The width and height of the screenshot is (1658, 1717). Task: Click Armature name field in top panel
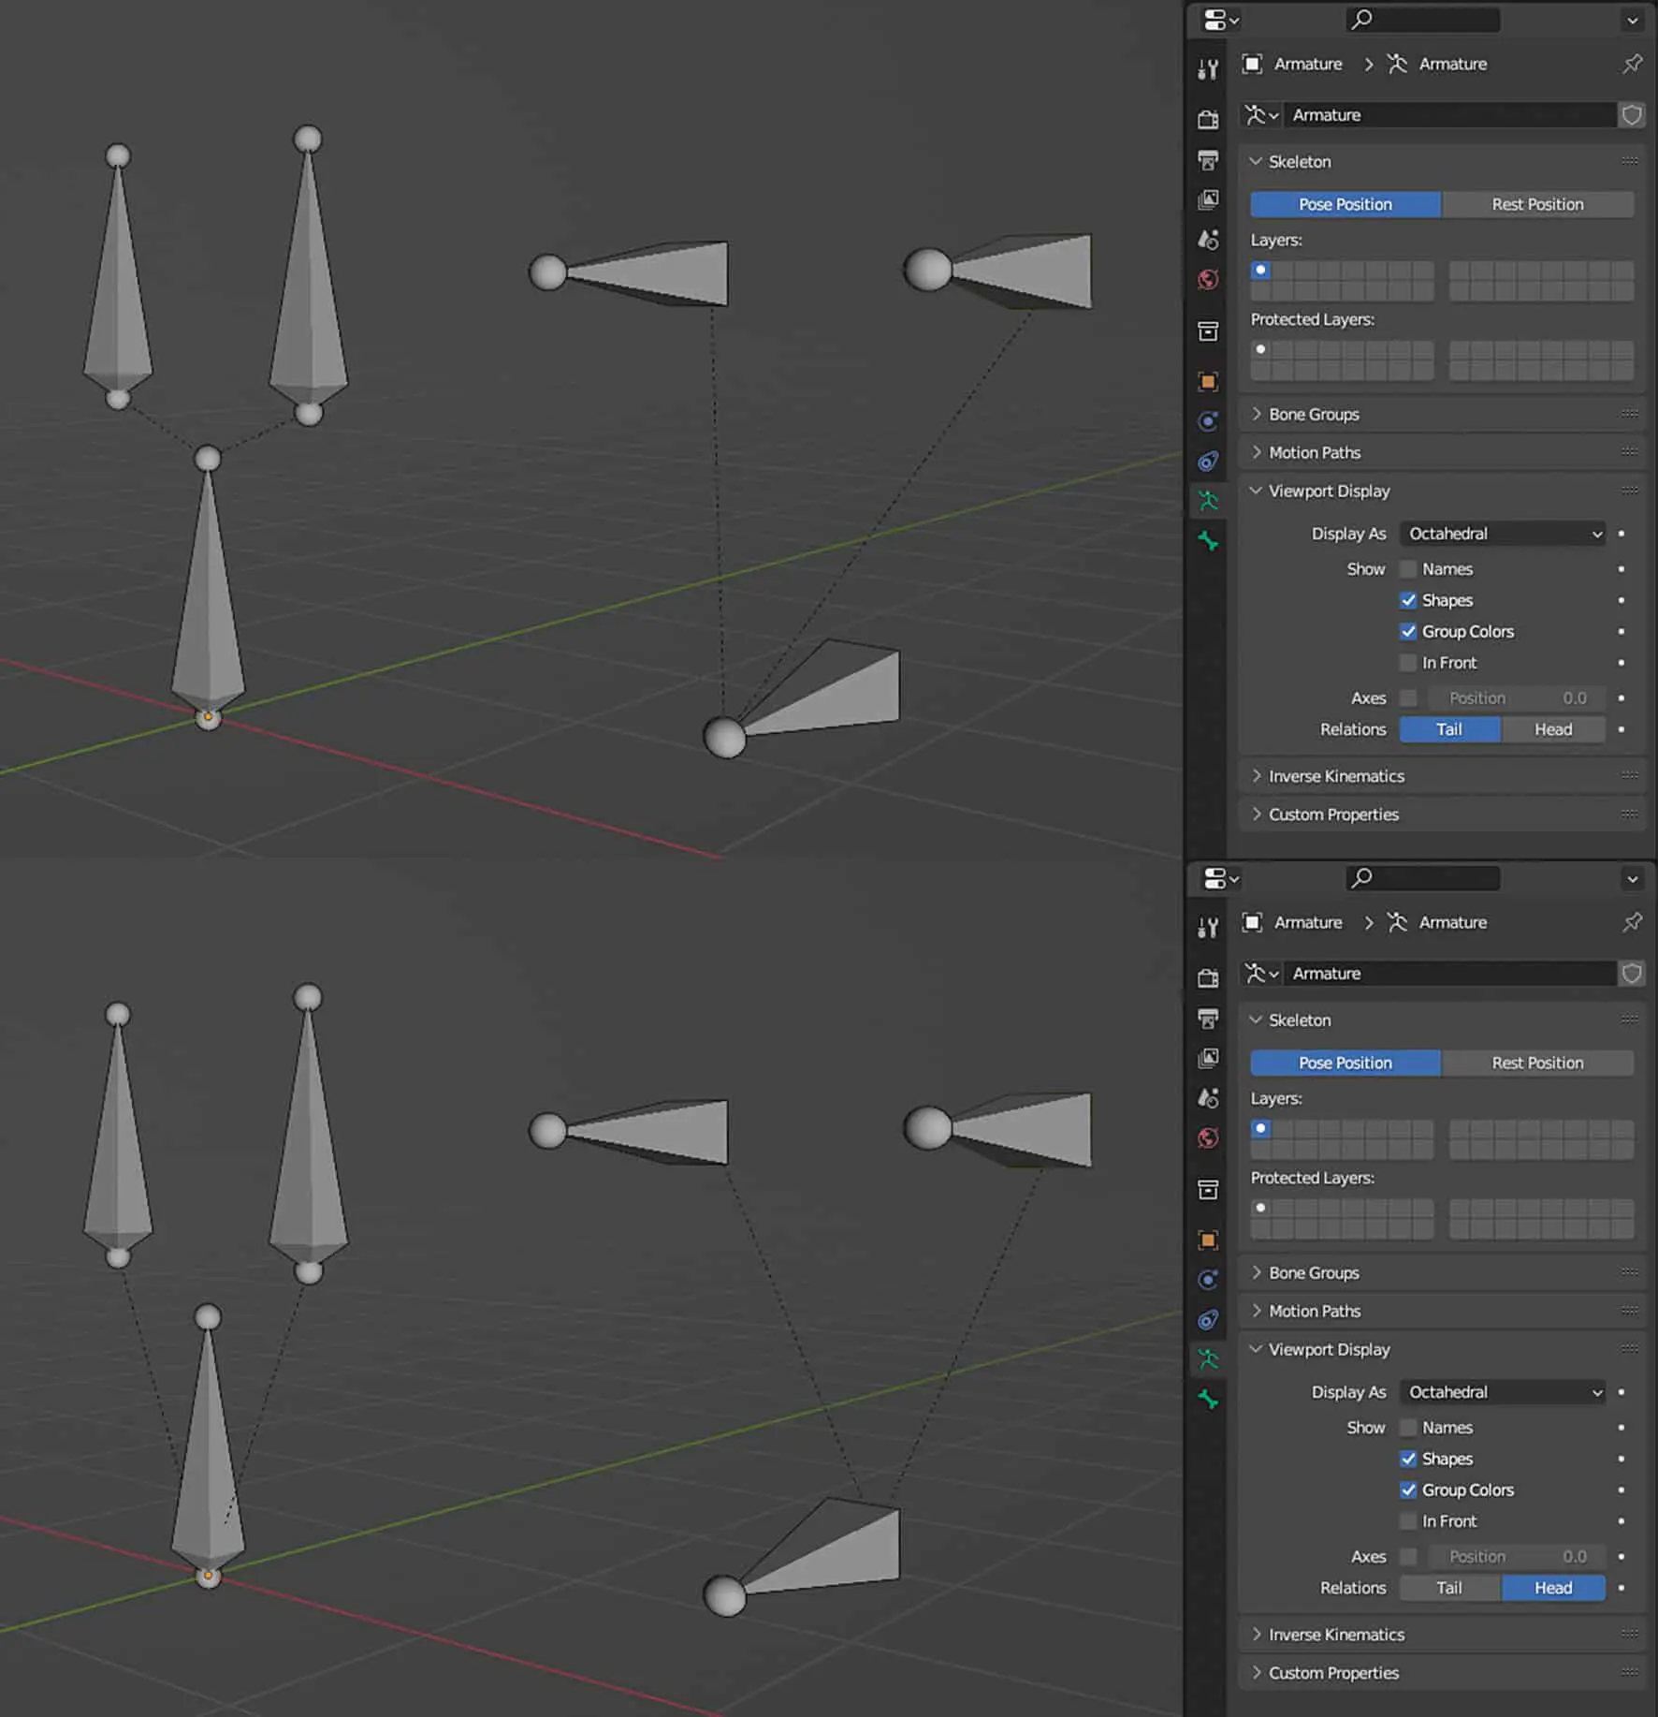tap(1448, 115)
